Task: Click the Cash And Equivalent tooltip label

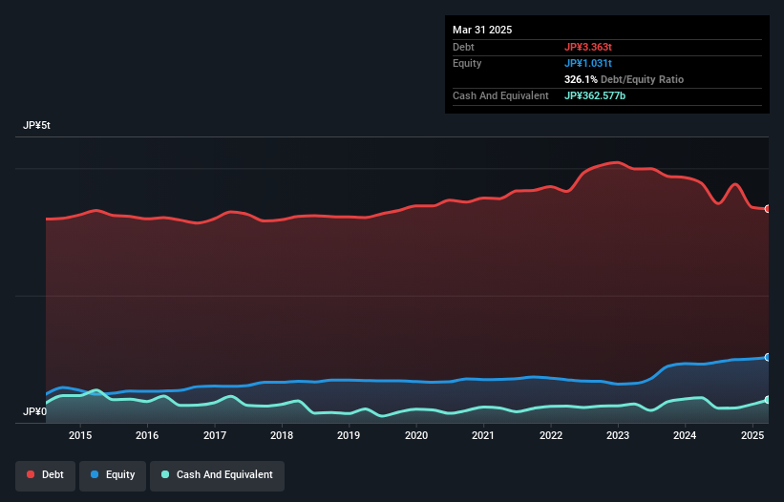Action: point(500,95)
